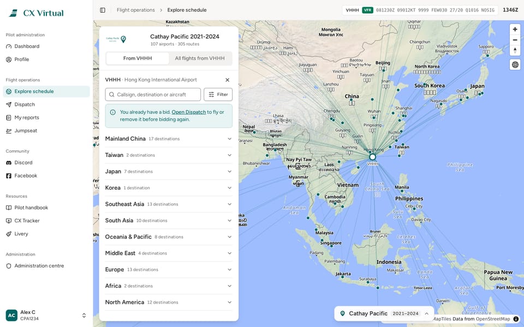
Task: Open the Alex C user menu
Action: (46, 316)
